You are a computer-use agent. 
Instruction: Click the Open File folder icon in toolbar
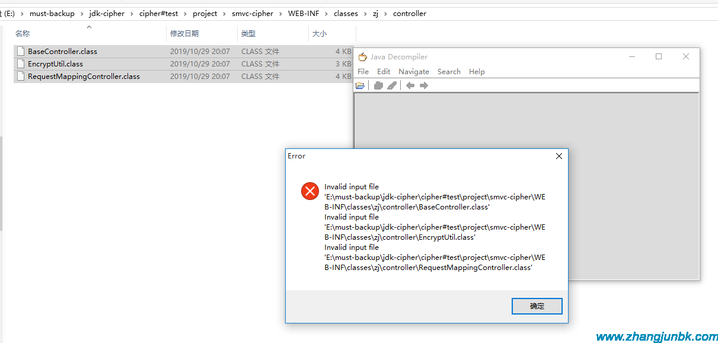pyautogui.click(x=360, y=85)
